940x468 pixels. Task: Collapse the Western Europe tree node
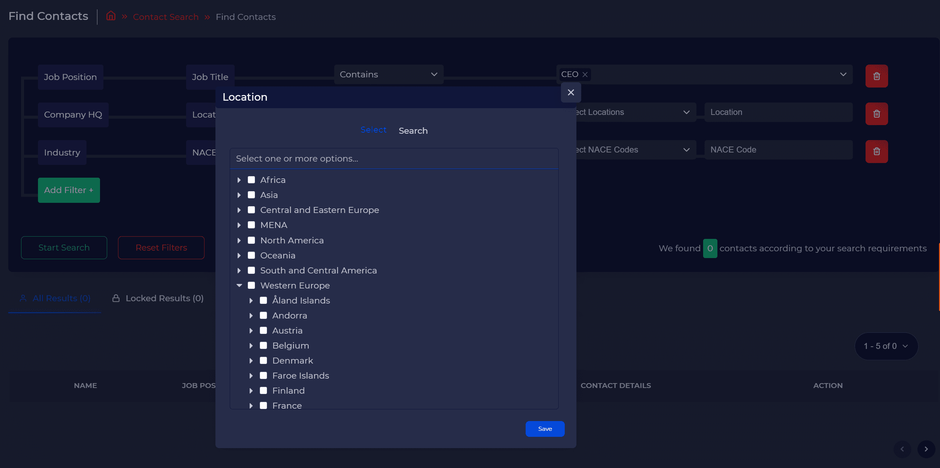pos(239,285)
